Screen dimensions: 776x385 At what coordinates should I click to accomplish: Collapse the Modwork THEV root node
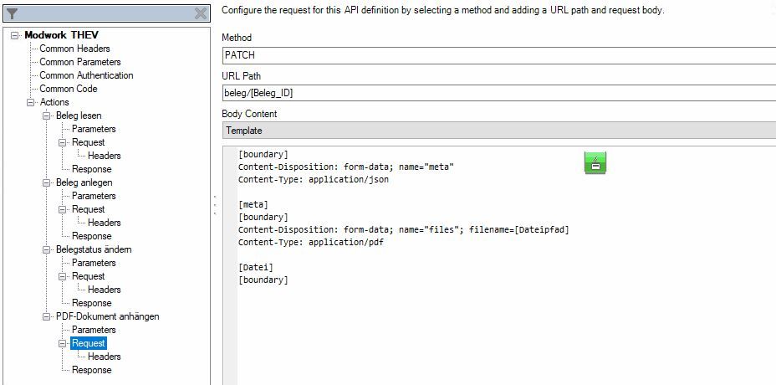tap(16, 35)
